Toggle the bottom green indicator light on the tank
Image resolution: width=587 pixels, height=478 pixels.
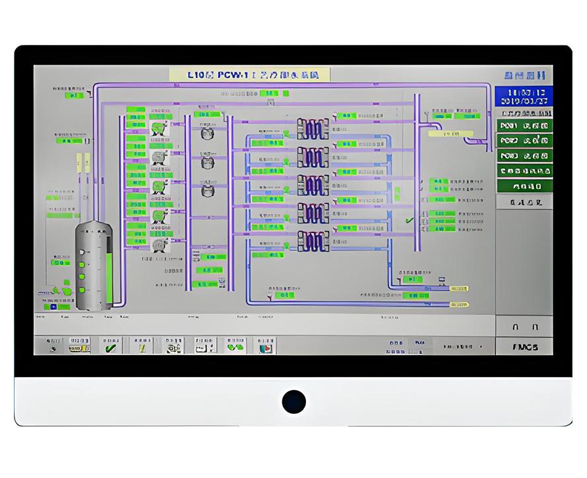pos(83,289)
